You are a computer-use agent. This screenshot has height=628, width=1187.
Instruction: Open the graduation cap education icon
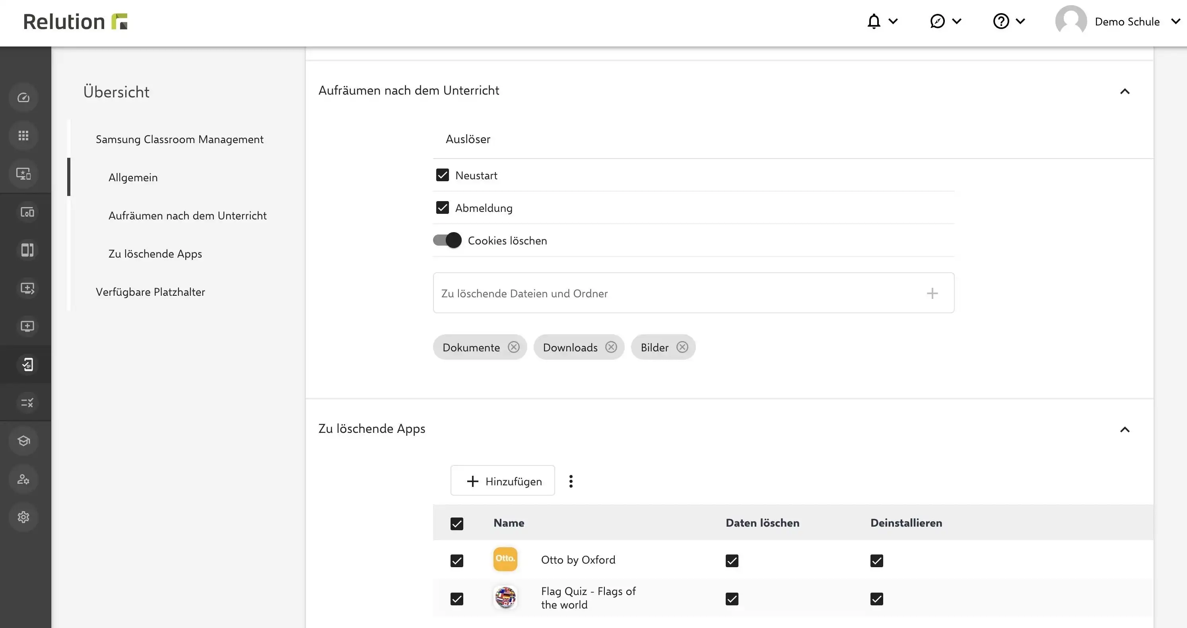coord(23,441)
